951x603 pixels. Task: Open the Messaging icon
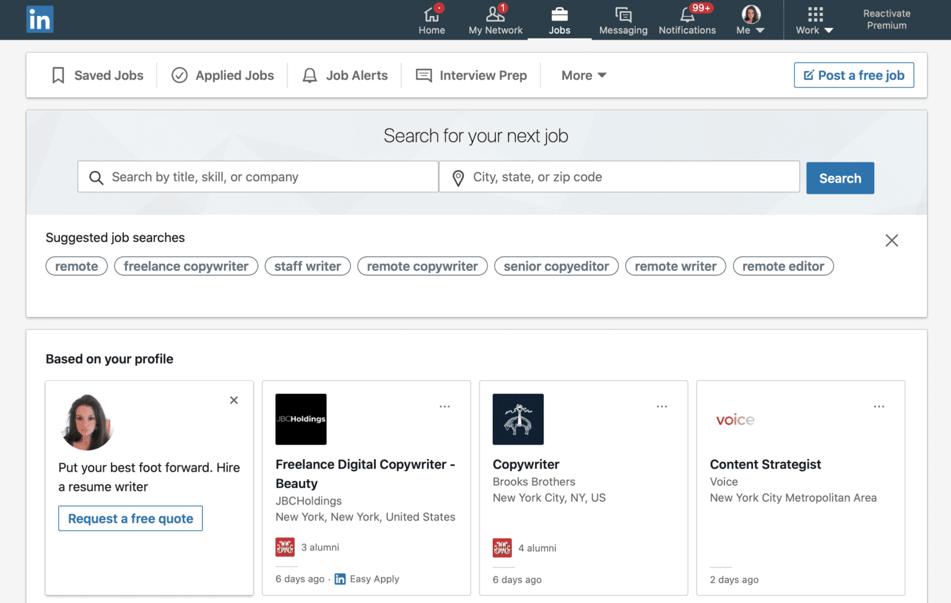[x=623, y=15]
